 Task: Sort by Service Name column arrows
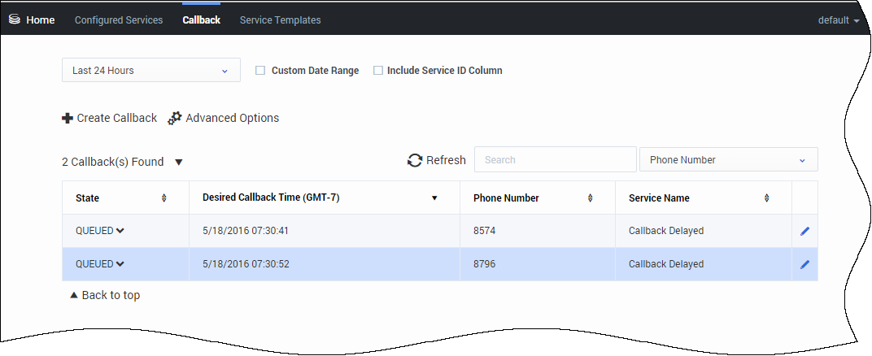point(766,198)
